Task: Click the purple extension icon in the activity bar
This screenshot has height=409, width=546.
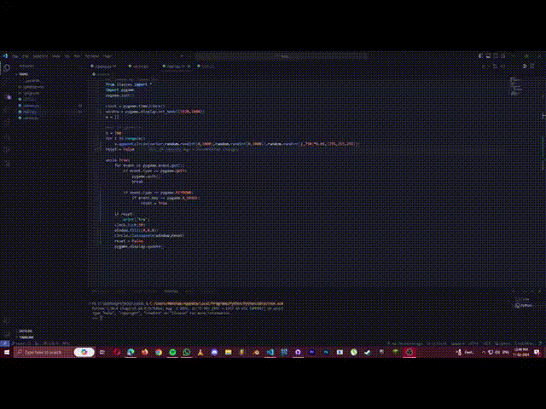Action: click(x=9, y=98)
